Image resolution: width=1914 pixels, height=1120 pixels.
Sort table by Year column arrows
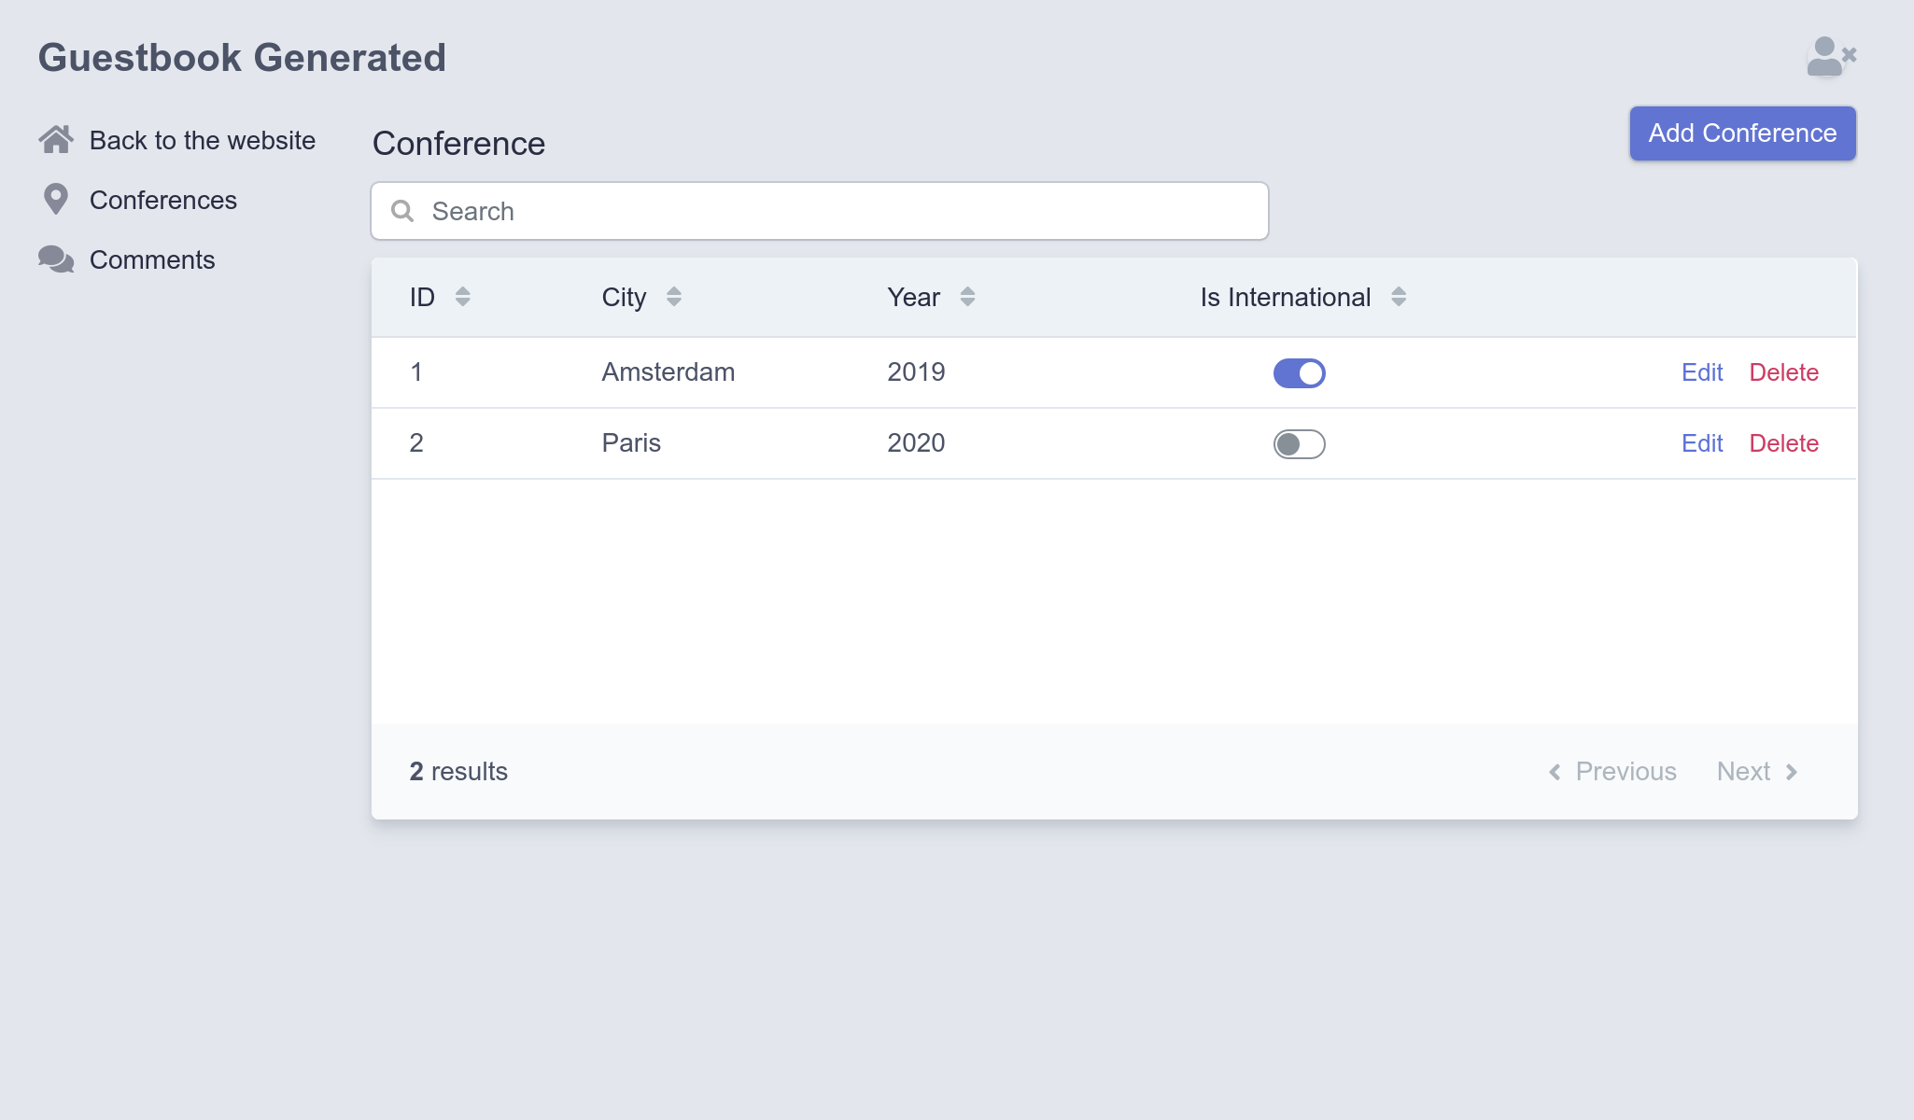click(x=967, y=297)
